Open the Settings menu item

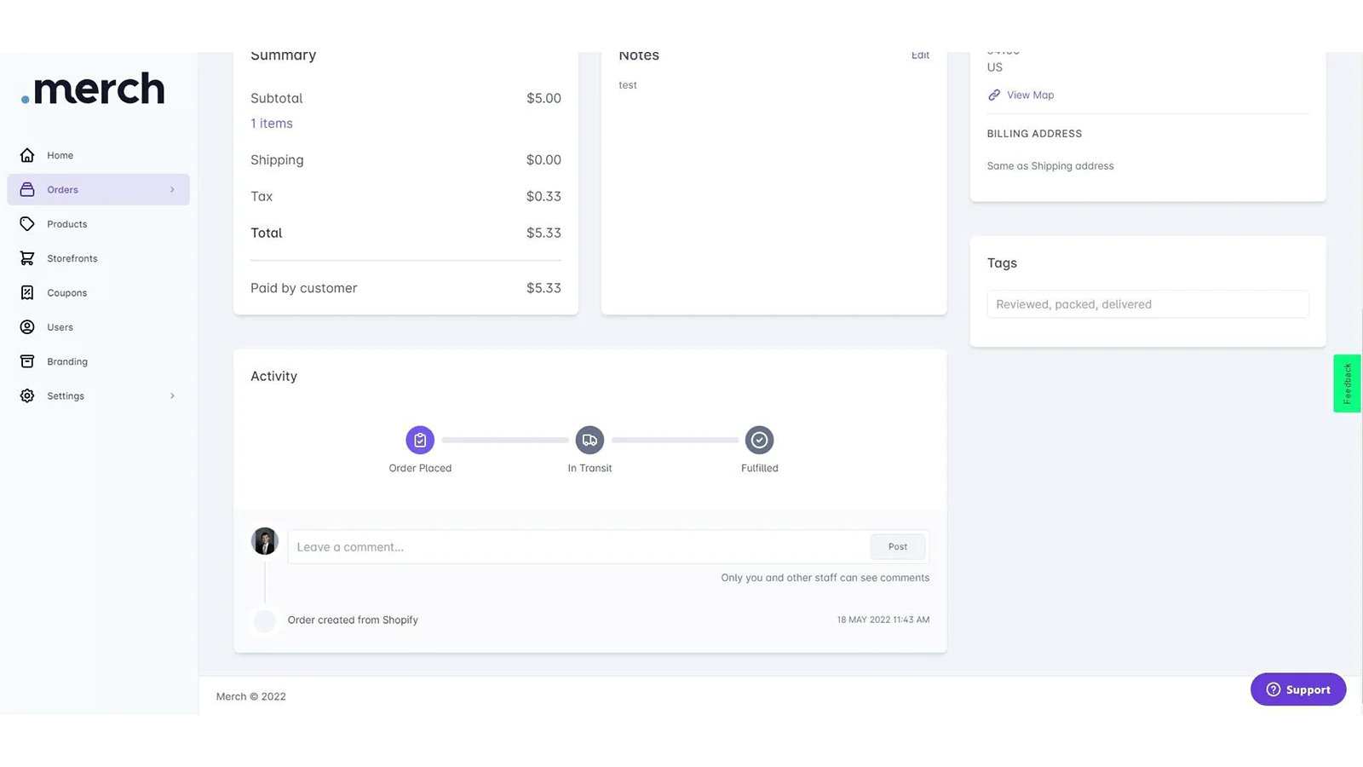click(x=98, y=395)
